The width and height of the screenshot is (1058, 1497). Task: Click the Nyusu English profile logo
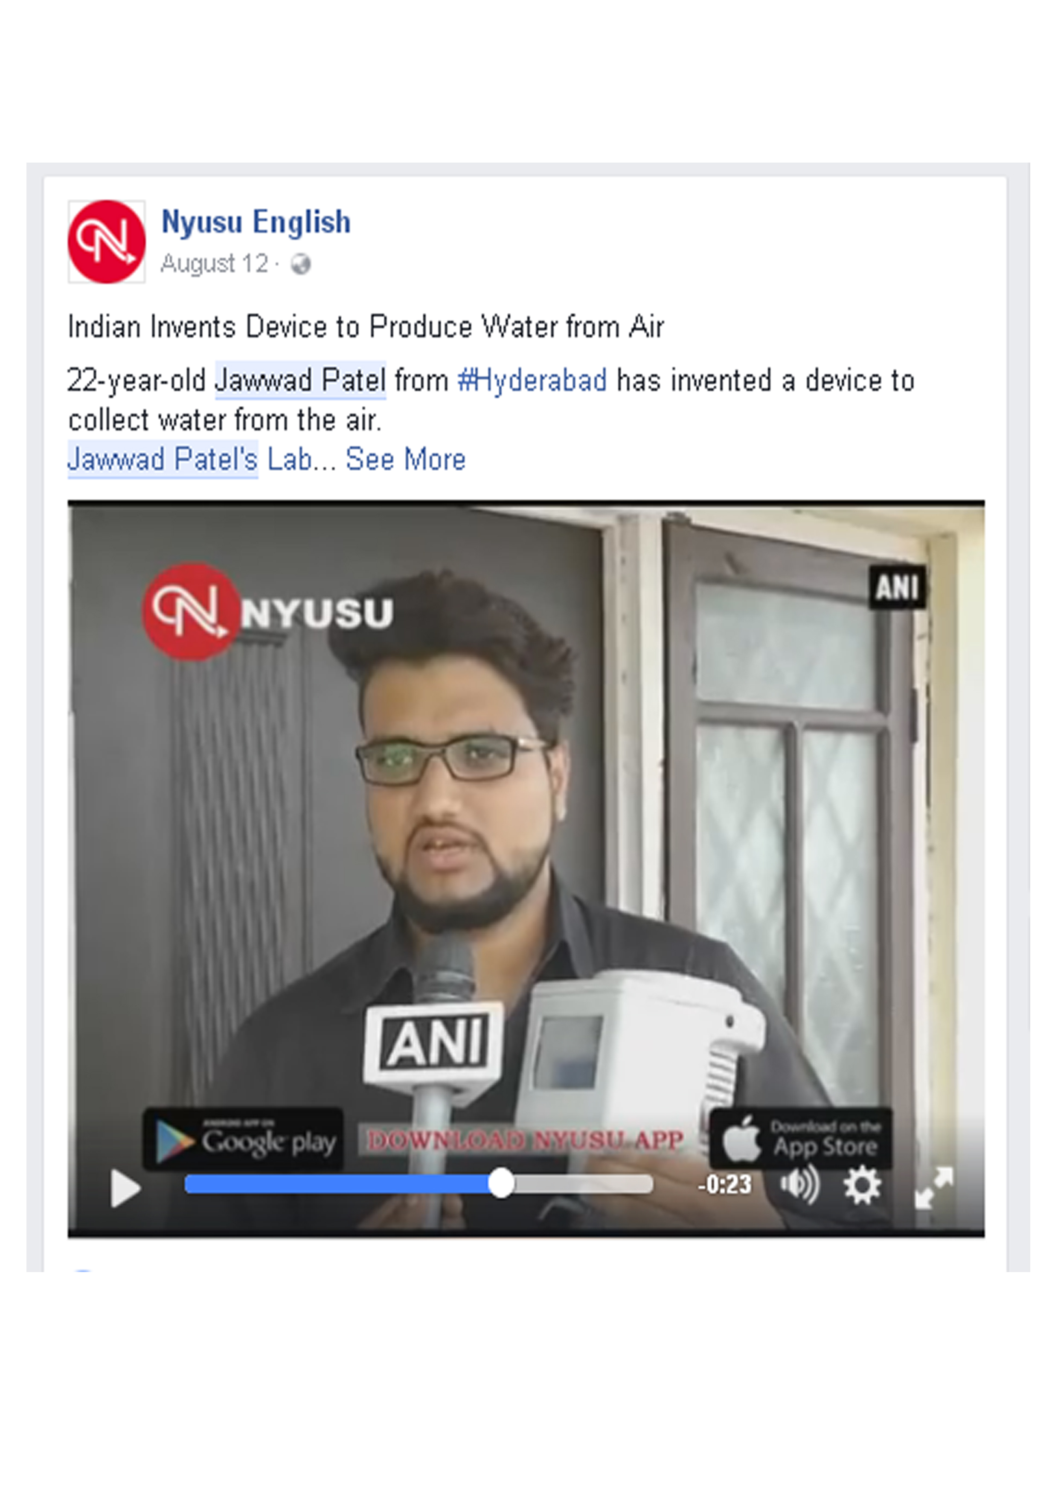pos(106,241)
